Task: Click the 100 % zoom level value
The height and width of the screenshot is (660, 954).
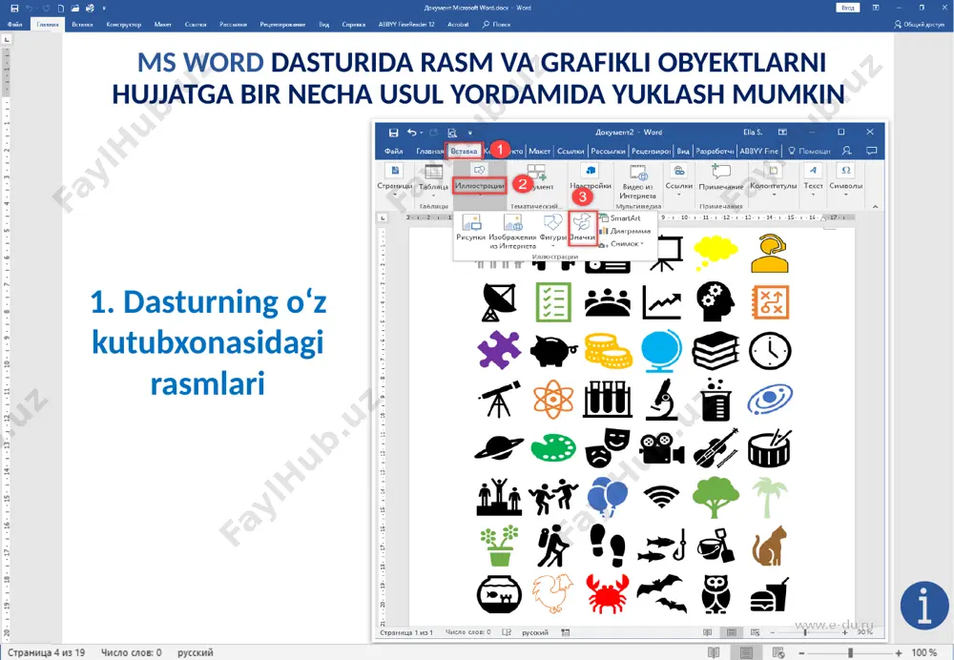Action: click(x=924, y=652)
